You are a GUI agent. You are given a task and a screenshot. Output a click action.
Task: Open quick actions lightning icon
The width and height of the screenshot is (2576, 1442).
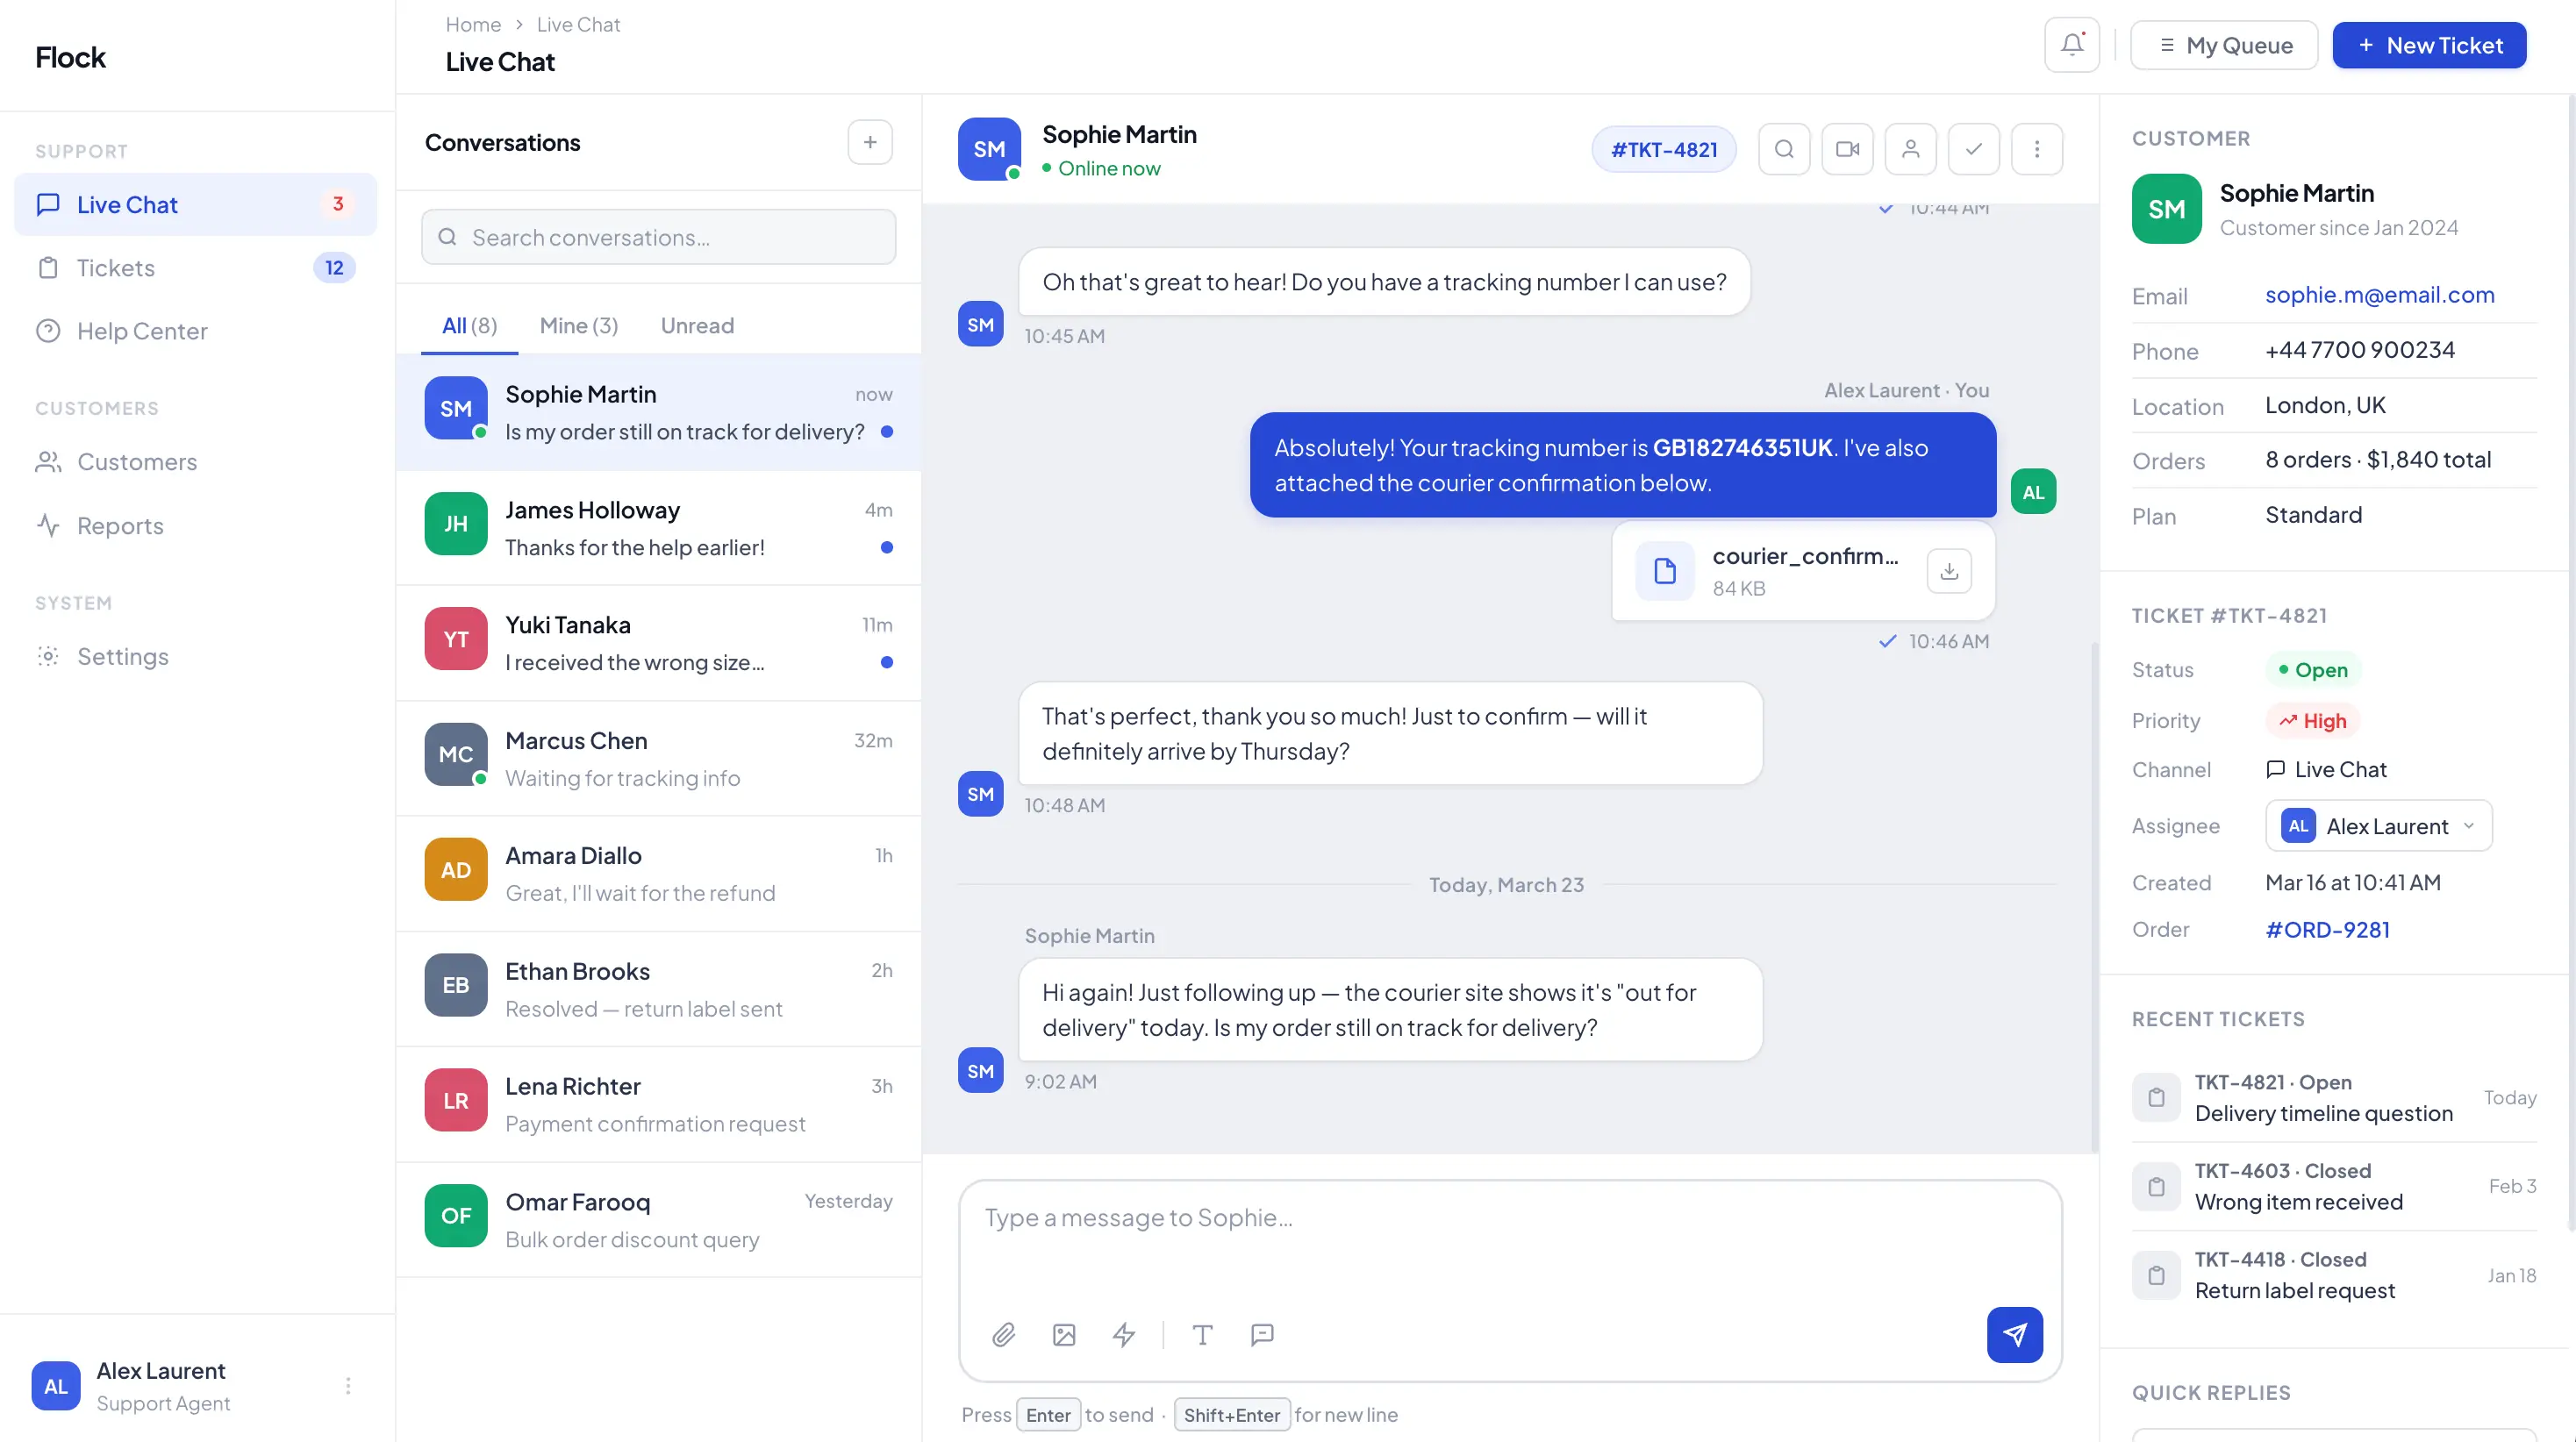[1124, 1335]
